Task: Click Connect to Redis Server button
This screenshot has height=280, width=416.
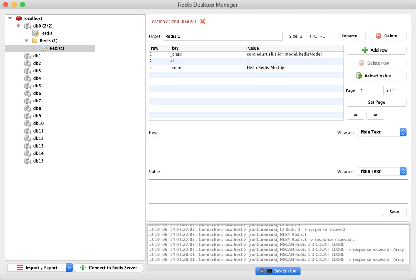Action: tap(109, 267)
